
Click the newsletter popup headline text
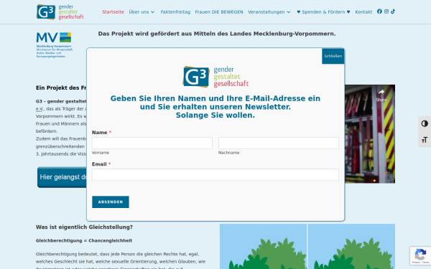(215, 107)
